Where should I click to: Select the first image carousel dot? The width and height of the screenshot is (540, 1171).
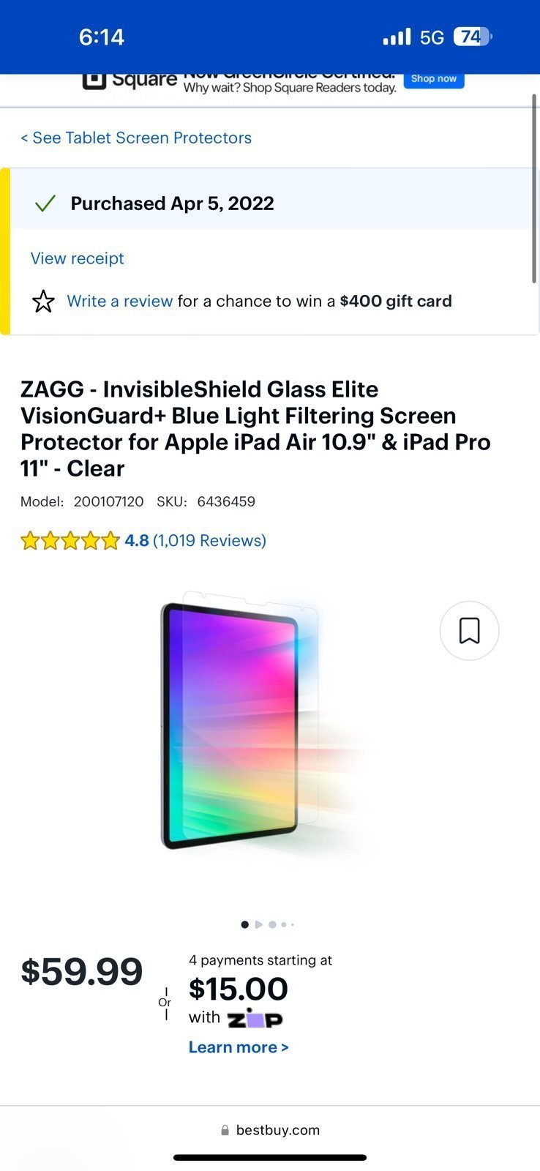click(244, 924)
